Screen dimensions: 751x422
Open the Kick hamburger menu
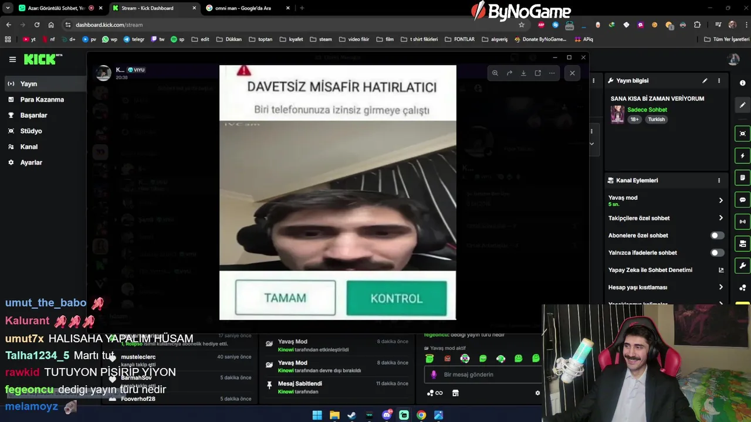coord(12,59)
